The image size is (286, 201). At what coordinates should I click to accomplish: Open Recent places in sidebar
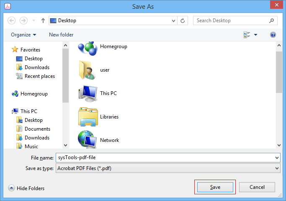click(40, 76)
